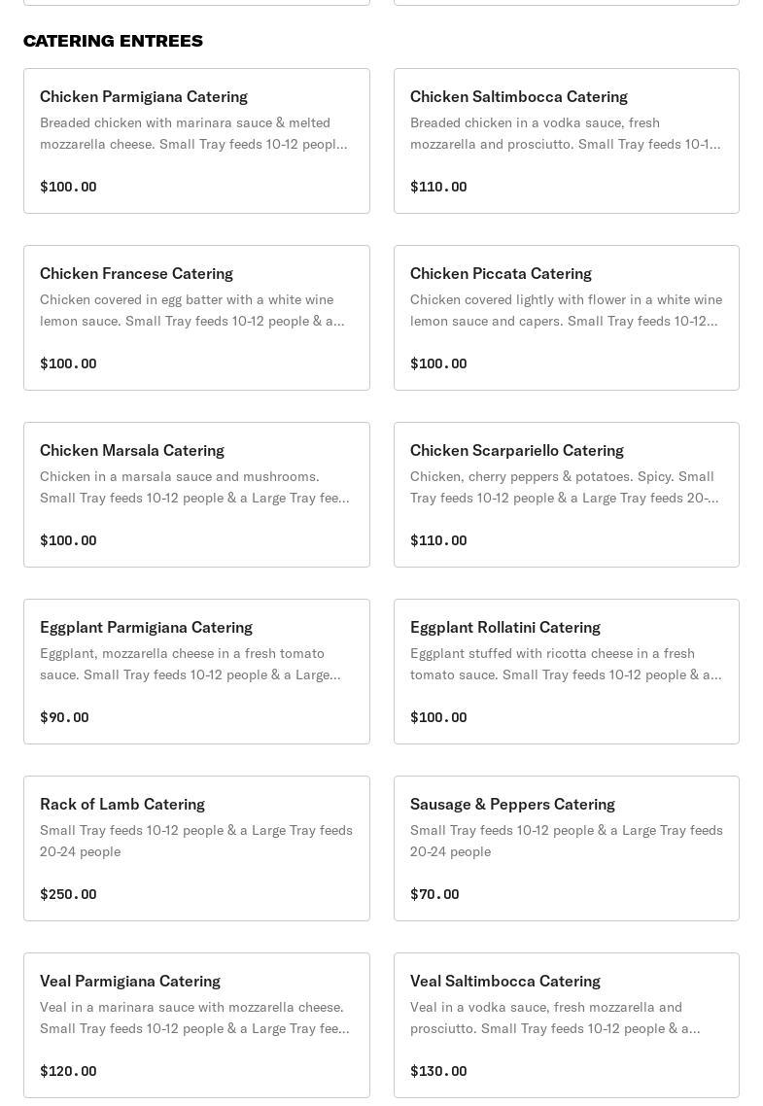763x1106 pixels.
Task: Click the Catering Entrees section heading
Action: (113, 41)
